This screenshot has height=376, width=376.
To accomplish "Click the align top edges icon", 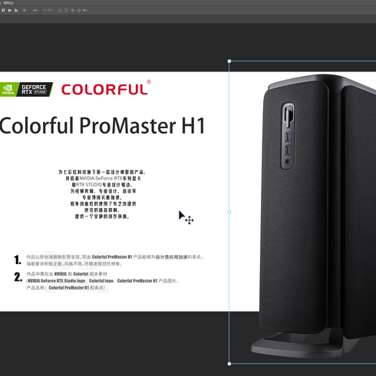I will (3, 11).
